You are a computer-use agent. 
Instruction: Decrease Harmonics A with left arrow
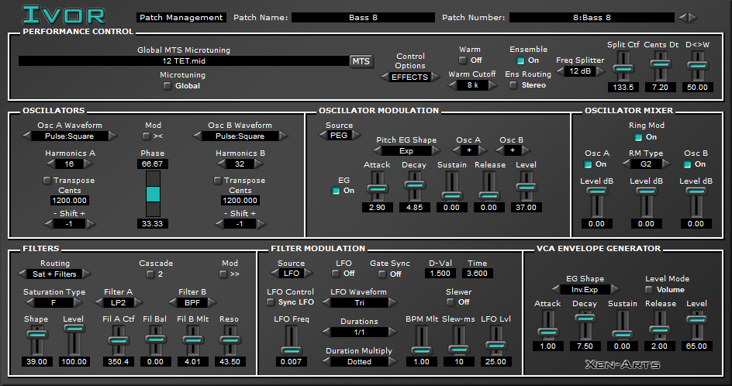click(x=51, y=164)
